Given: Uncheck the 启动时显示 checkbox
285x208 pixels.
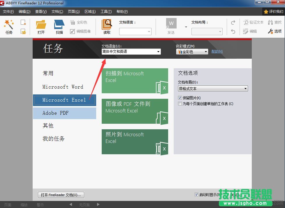Looking at the screenshot, I should (x=197, y=194).
